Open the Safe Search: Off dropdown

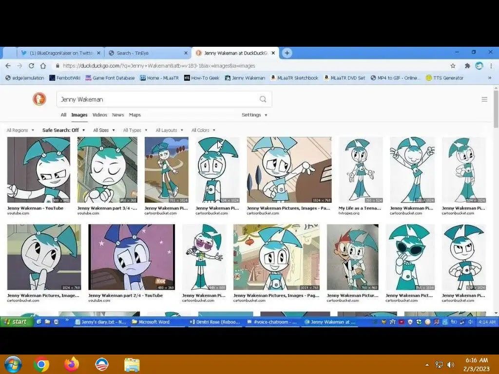coord(64,130)
